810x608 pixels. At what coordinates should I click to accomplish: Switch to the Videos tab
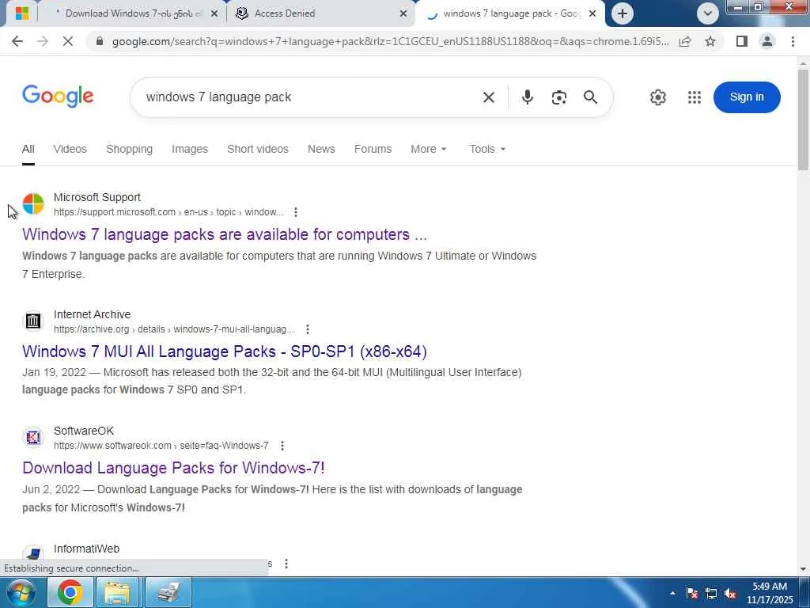coord(70,150)
